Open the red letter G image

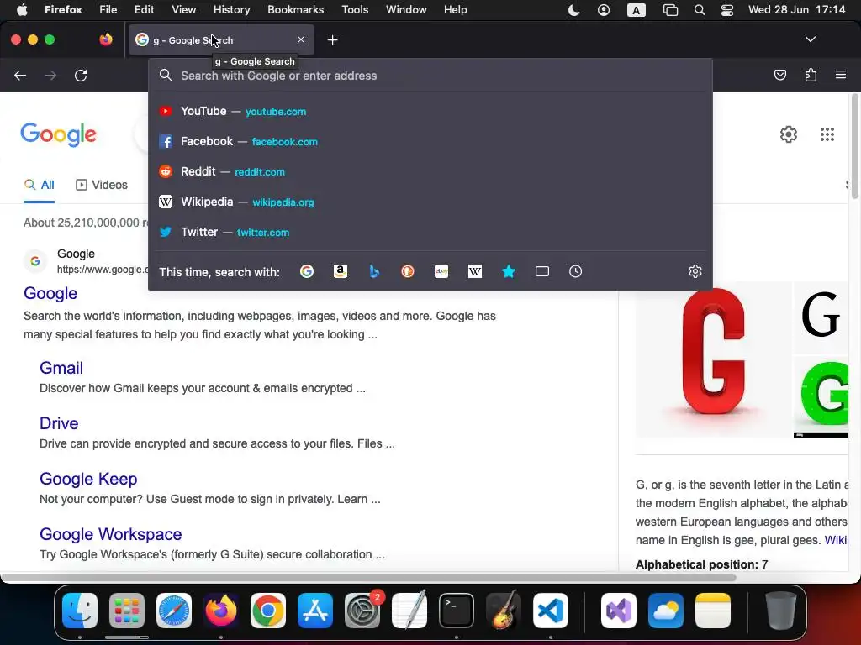tap(714, 360)
